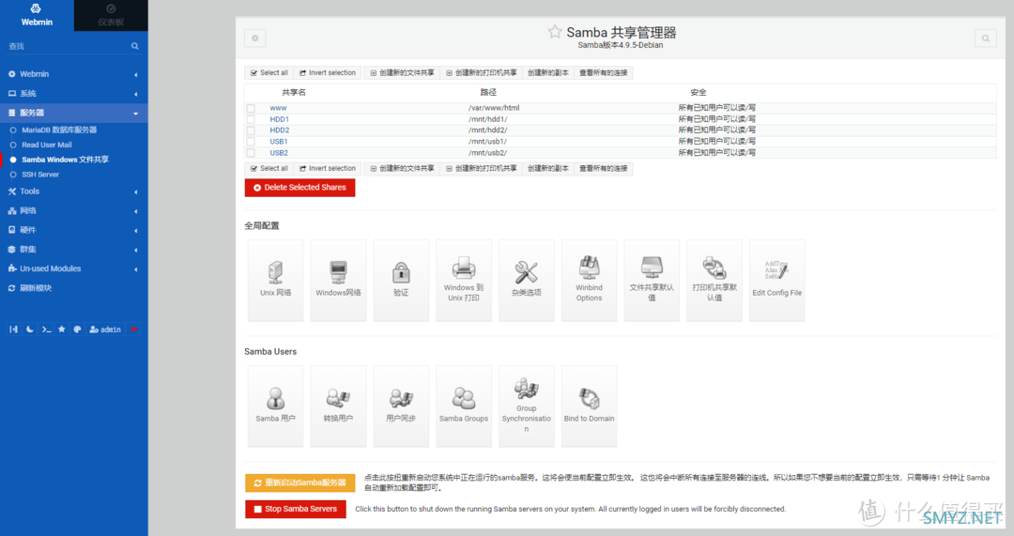Click top Invert selection button

click(x=328, y=73)
